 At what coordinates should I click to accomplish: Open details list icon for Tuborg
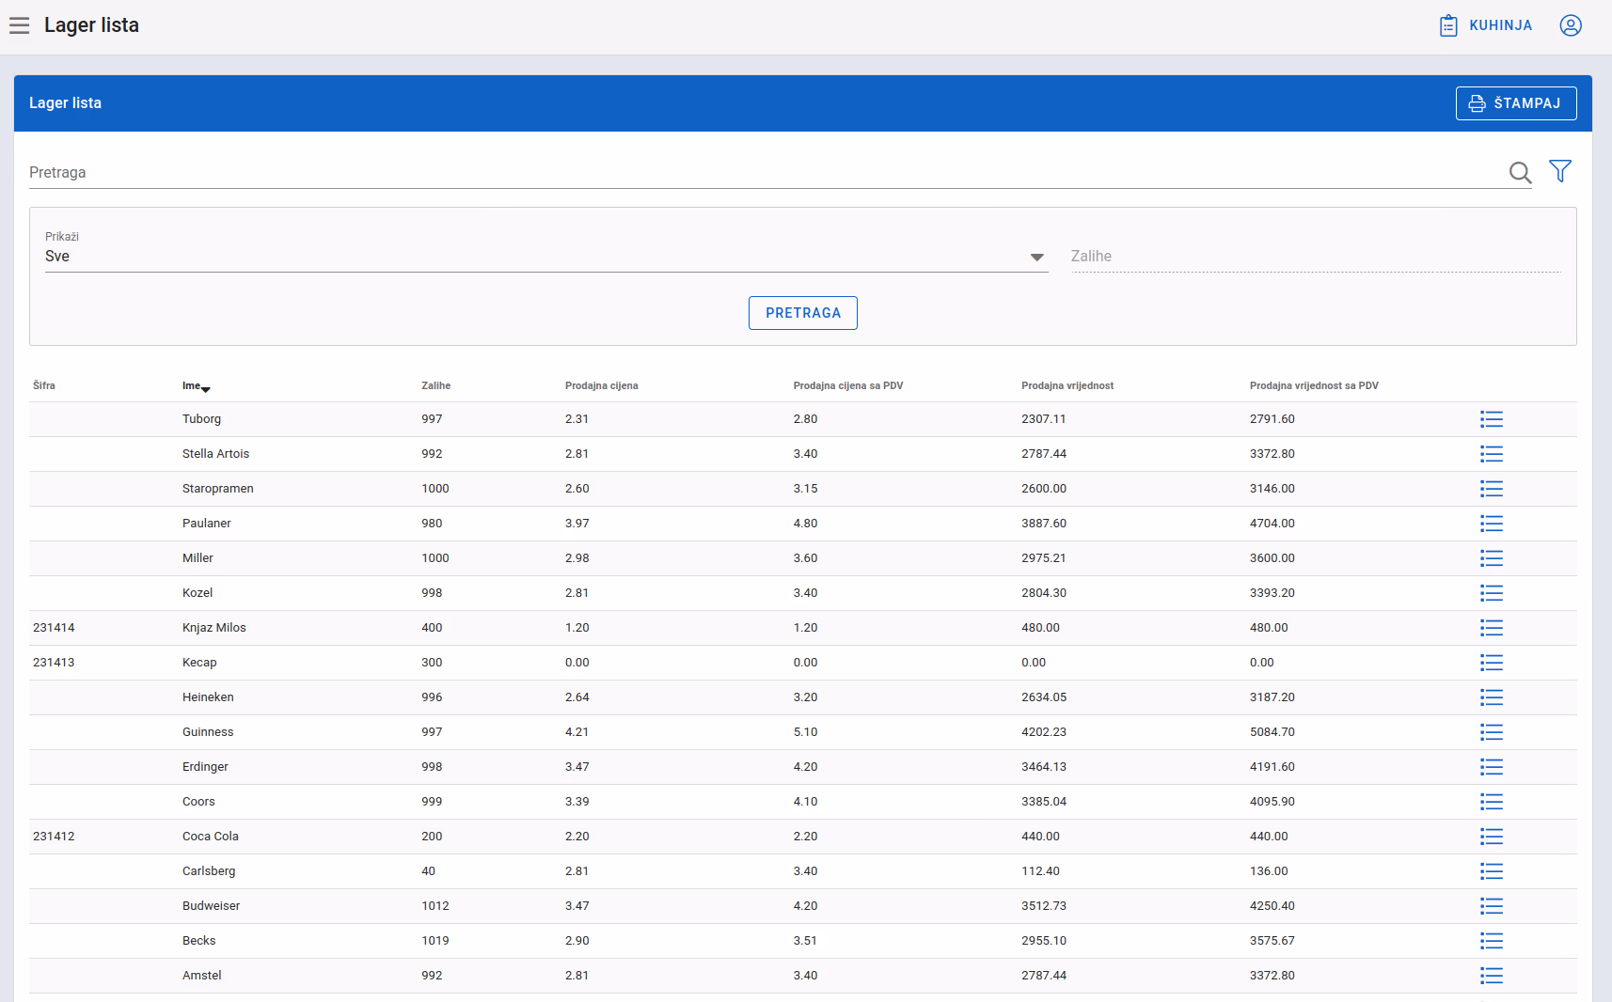coord(1492,419)
